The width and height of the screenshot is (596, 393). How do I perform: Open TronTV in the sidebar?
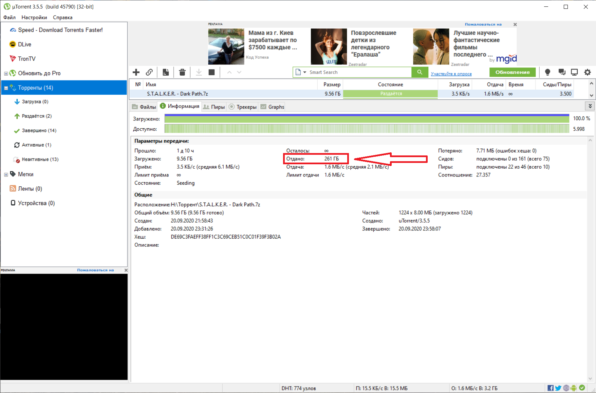27,59
